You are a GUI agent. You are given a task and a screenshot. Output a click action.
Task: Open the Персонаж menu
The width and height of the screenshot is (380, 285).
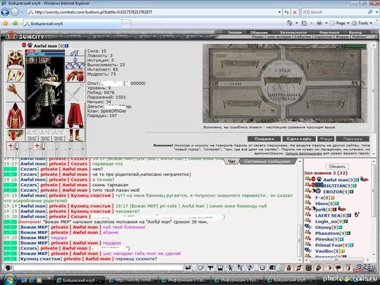[x=329, y=32]
